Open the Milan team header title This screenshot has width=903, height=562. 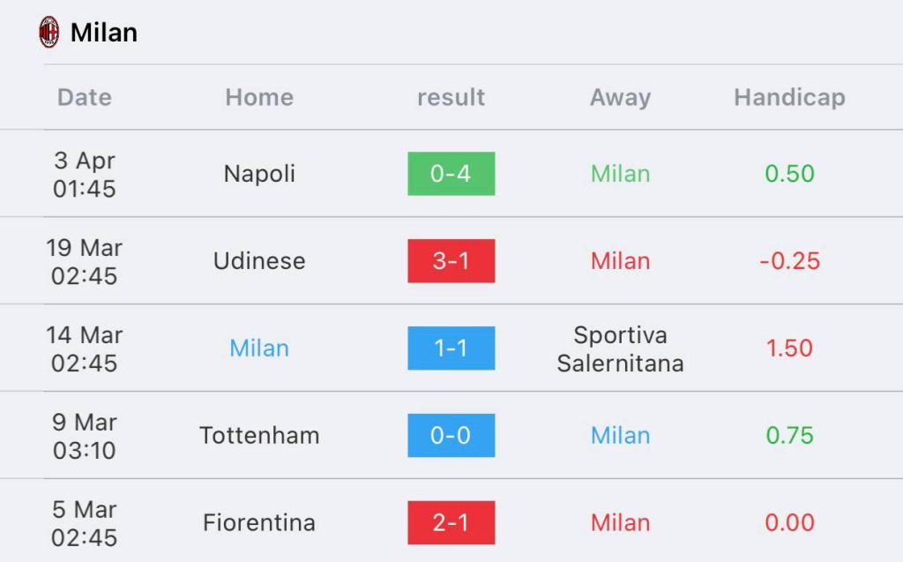tap(104, 33)
